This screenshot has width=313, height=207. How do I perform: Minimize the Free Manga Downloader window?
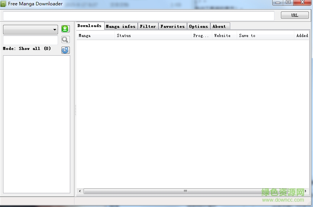[x=278, y=3]
